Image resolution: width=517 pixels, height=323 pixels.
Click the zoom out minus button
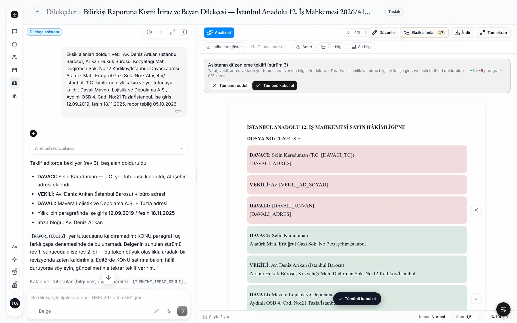(485, 317)
